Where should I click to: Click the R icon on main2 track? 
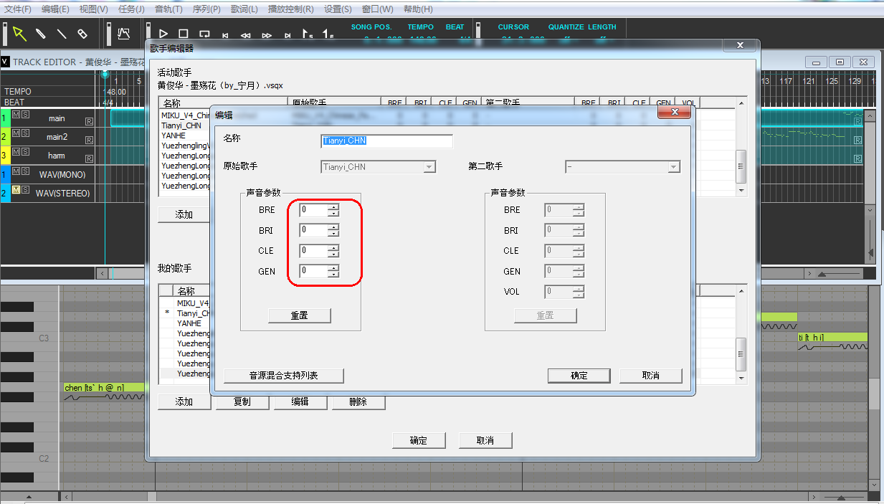[x=89, y=140]
